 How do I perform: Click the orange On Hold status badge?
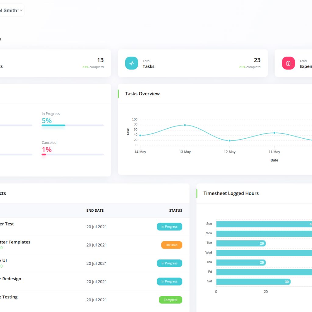pos(172,245)
